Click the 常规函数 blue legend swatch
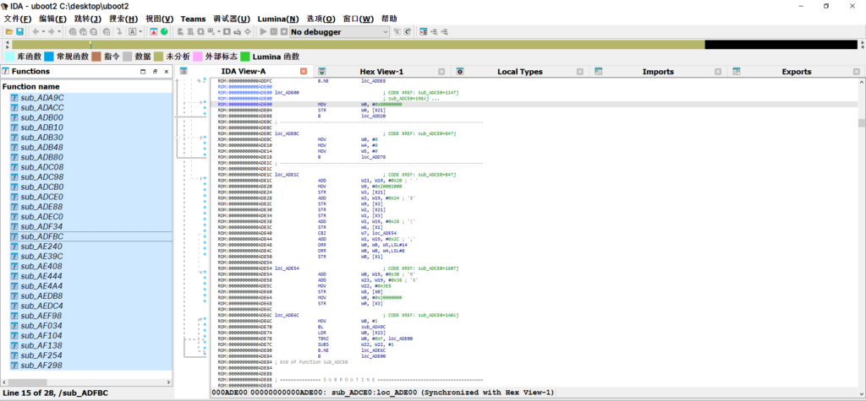Screen dimensions: 866x401 tap(49, 57)
